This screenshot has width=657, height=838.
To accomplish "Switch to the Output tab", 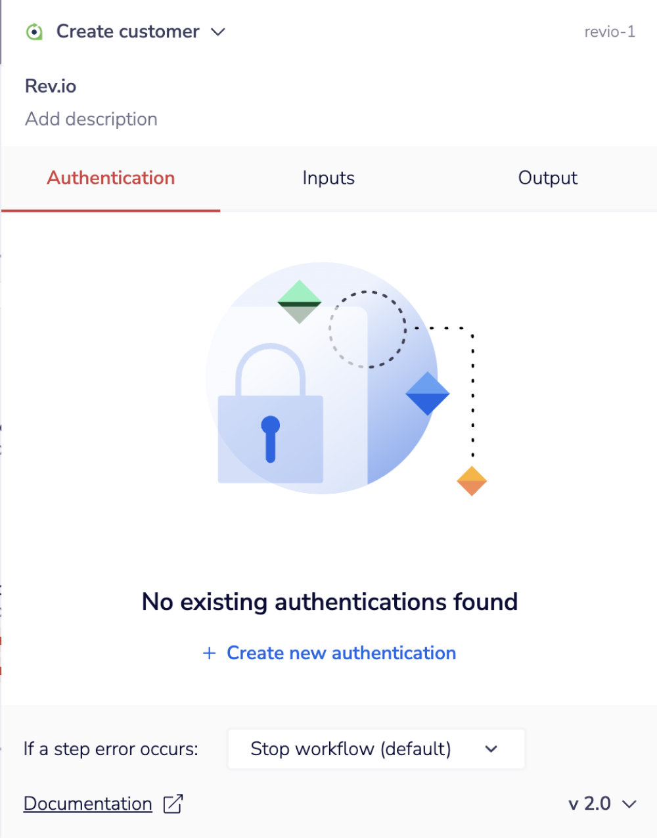I will pos(547,177).
